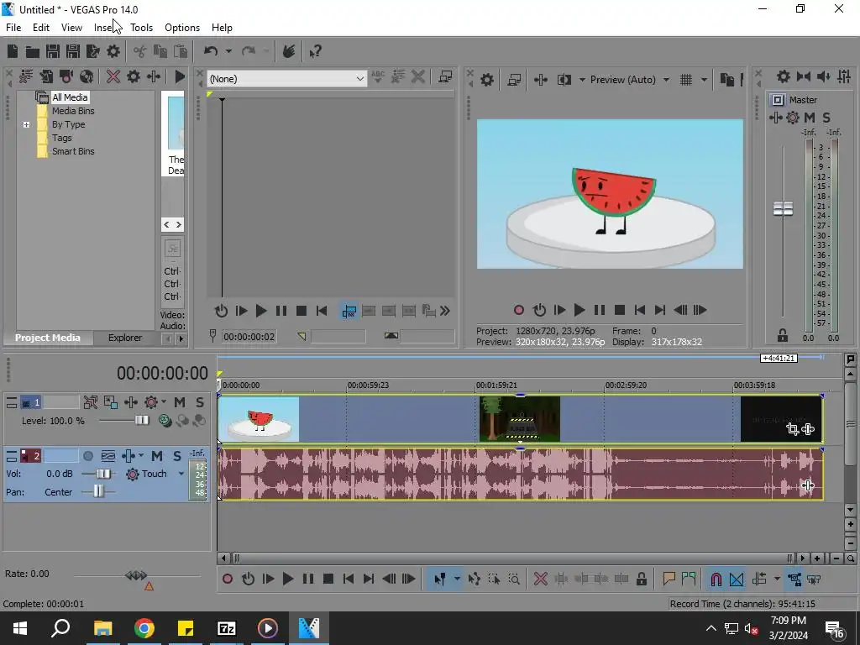The width and height of the screenshot is (860, 645).
Task: Adjust track 1 Level slider
Action: click(x=142, y=420)
